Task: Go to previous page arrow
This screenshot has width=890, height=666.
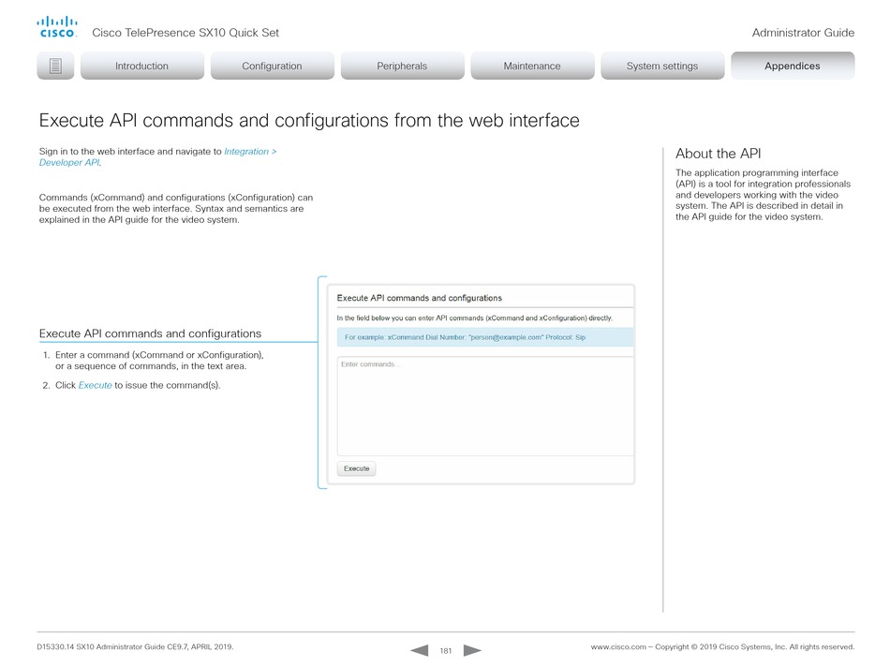Action: [x=420, y=650]
